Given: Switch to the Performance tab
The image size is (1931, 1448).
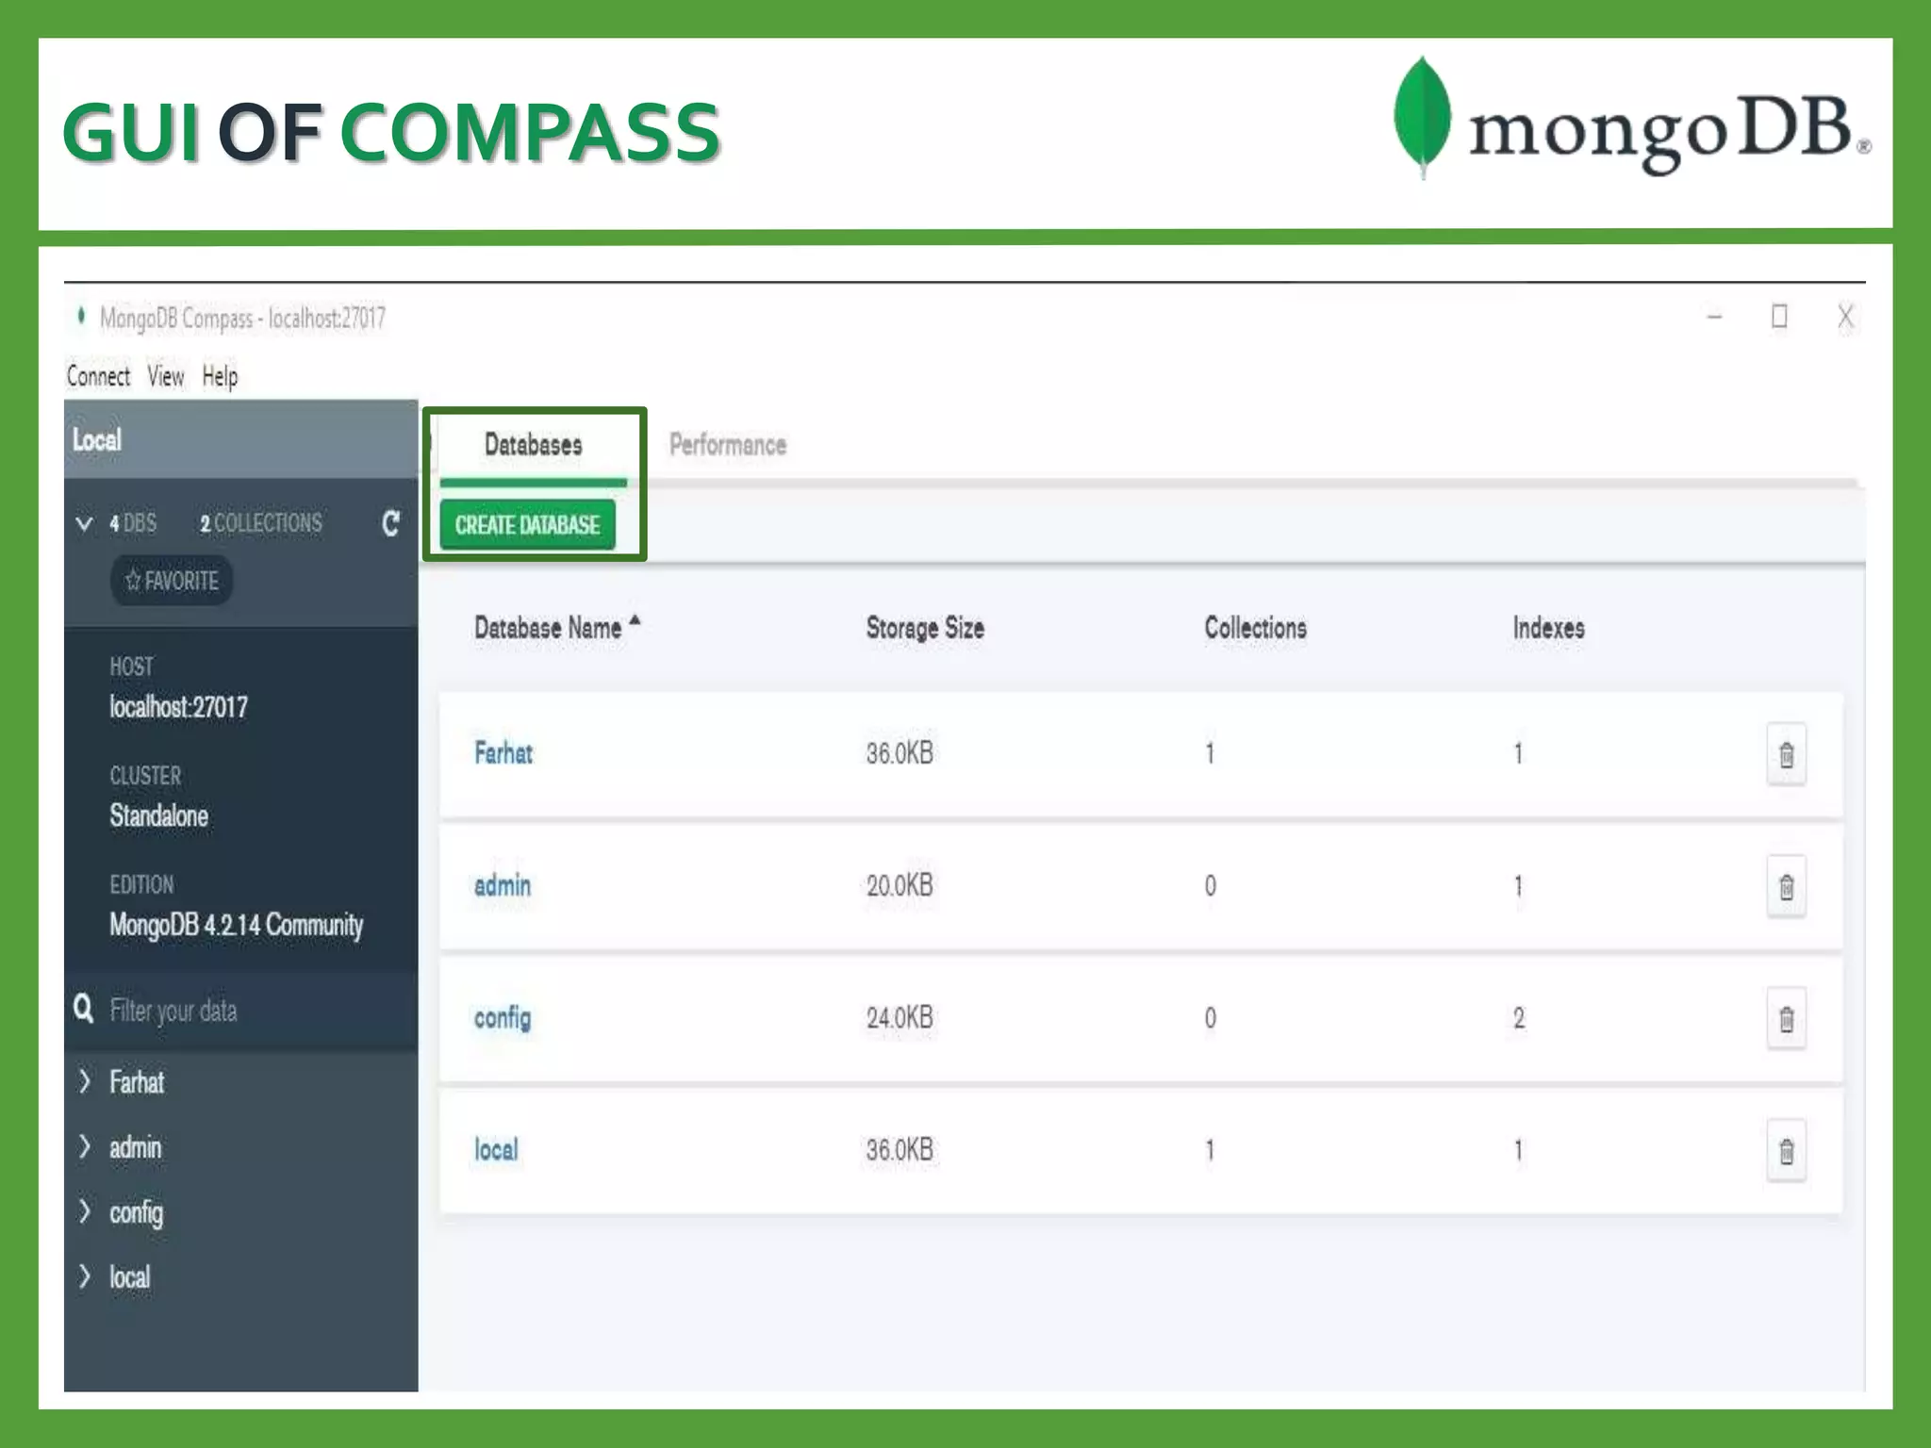Looking at the screenshot, I should coord(727,444).
